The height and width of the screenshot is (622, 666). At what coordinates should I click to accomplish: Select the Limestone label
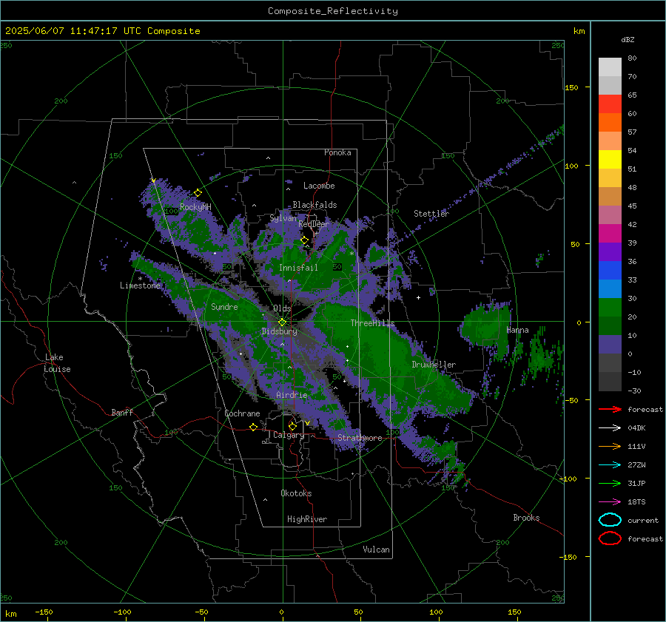coord(140,285)
